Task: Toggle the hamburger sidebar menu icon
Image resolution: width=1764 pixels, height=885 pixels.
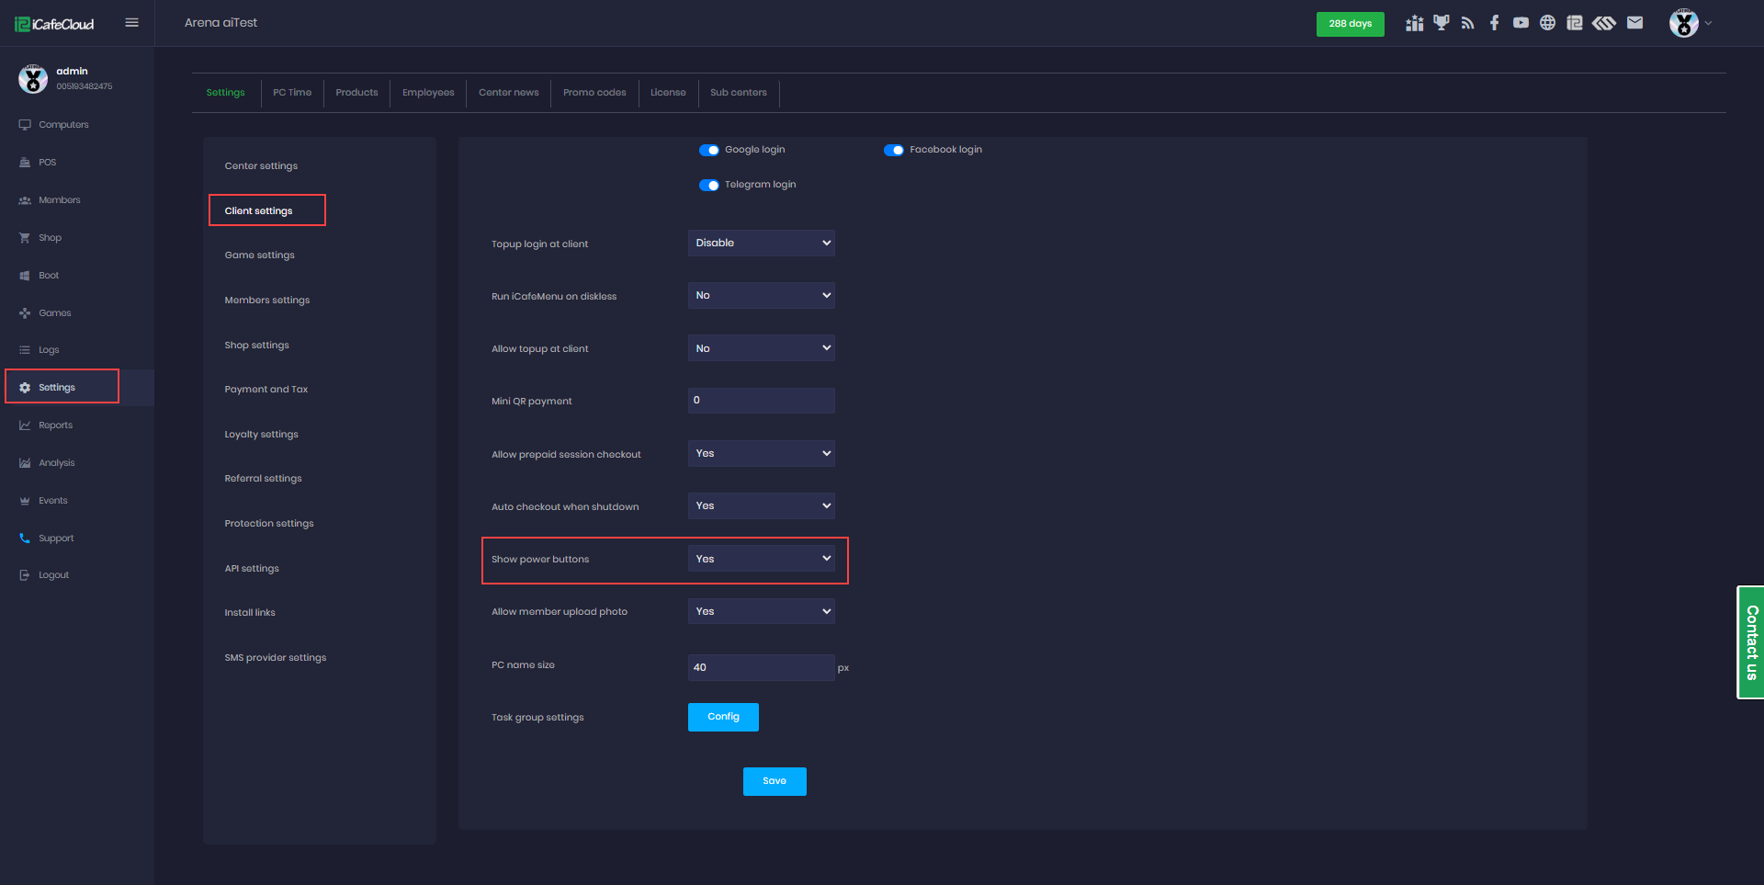Action: coord(131,23)
